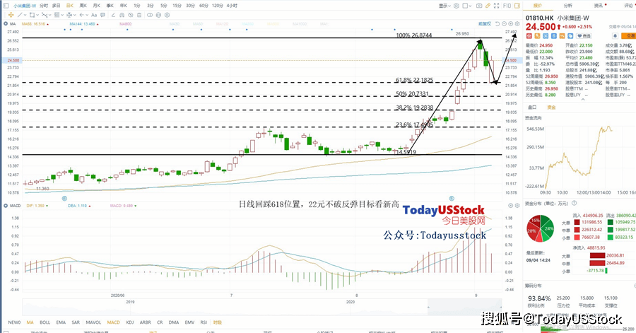The image size is (636, 333).
Task: Select the 15分 timeframe
Action: point(177,6)
